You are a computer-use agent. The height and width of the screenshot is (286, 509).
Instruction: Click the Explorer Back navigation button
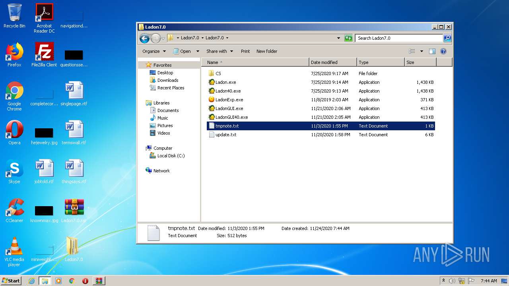(144, 38)
